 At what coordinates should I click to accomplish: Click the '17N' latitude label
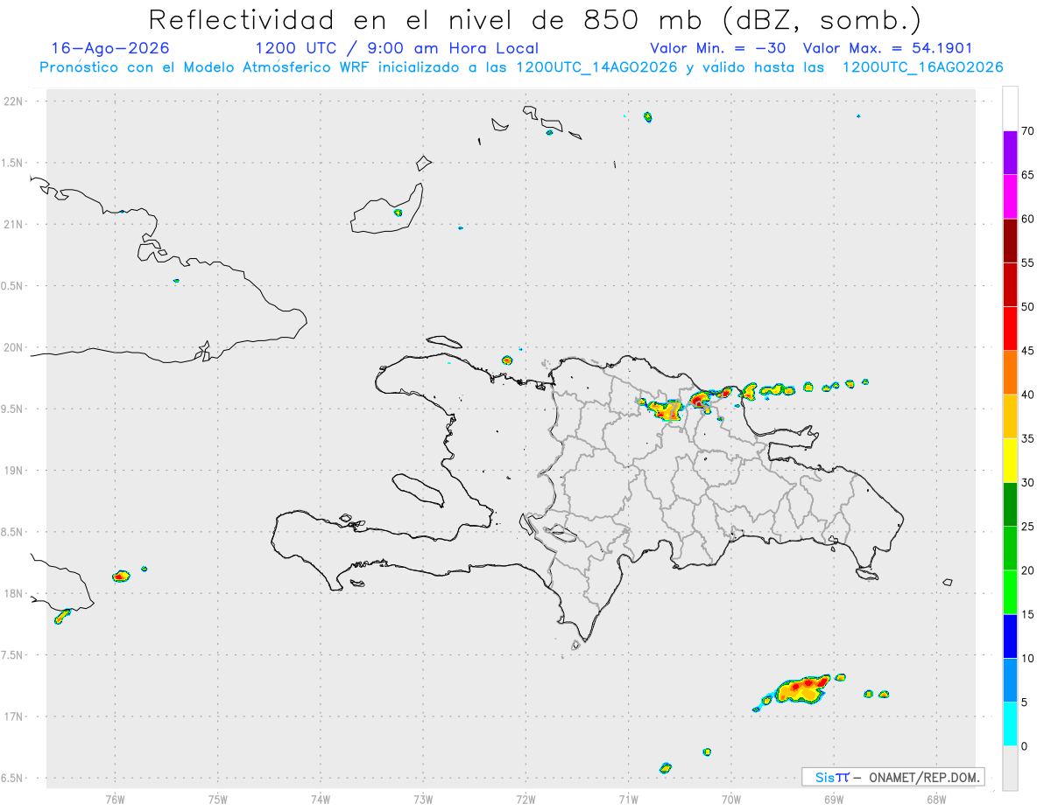tap(15, 717)
